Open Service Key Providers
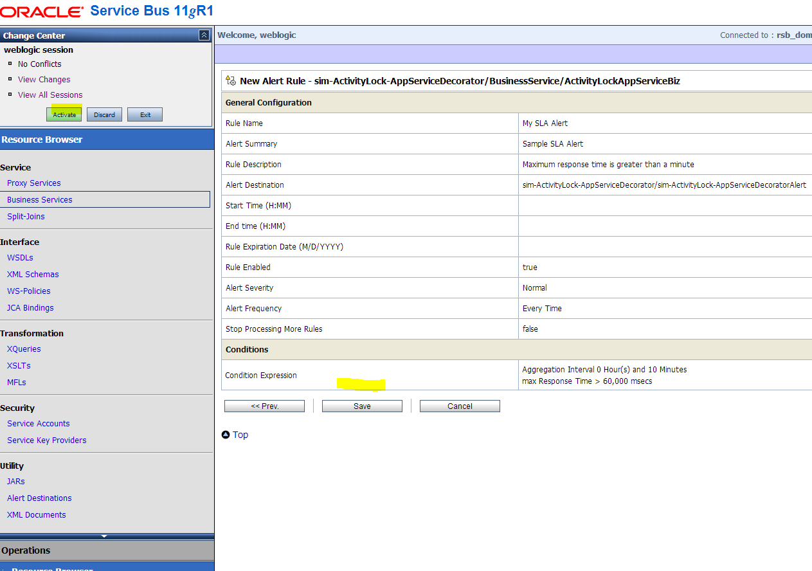 [47, 440]
